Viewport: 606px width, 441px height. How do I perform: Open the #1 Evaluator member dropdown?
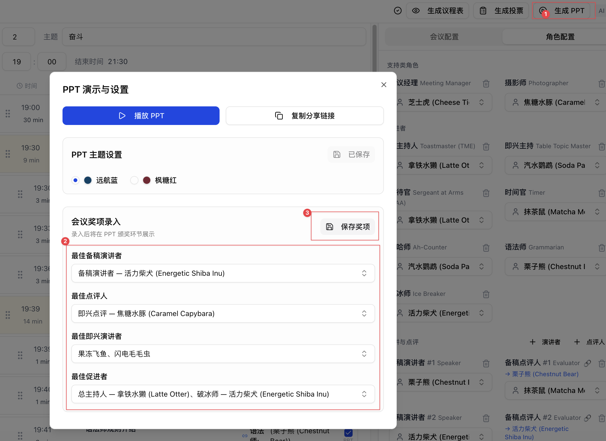click(x=555, y=390)
